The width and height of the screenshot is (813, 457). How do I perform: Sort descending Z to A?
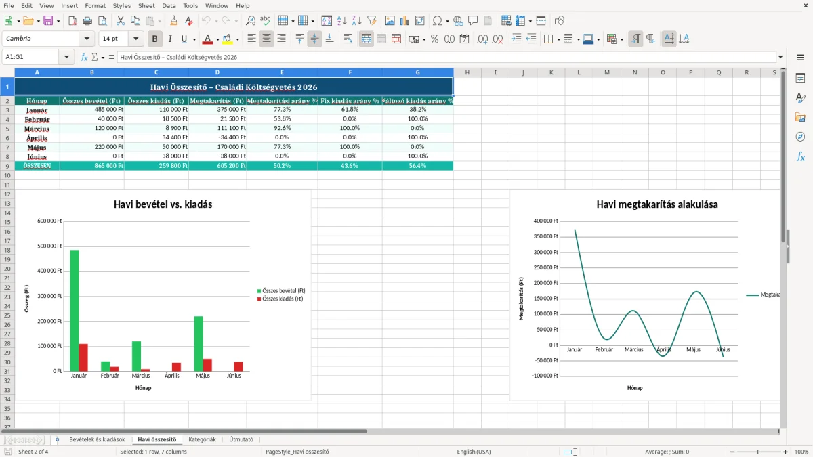point(356,21)
